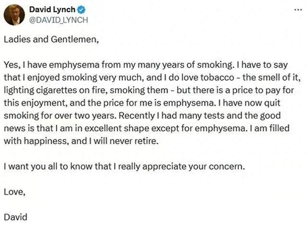Image resolution: width=307 pixels, height=225 pixels.
Task: Click the "Ladies and Gentlemen," greeting line
Action: tap(51, 40)
